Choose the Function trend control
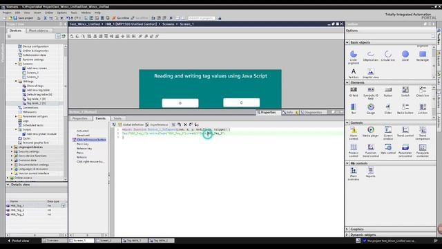442x249 pixels. (370, 151)
